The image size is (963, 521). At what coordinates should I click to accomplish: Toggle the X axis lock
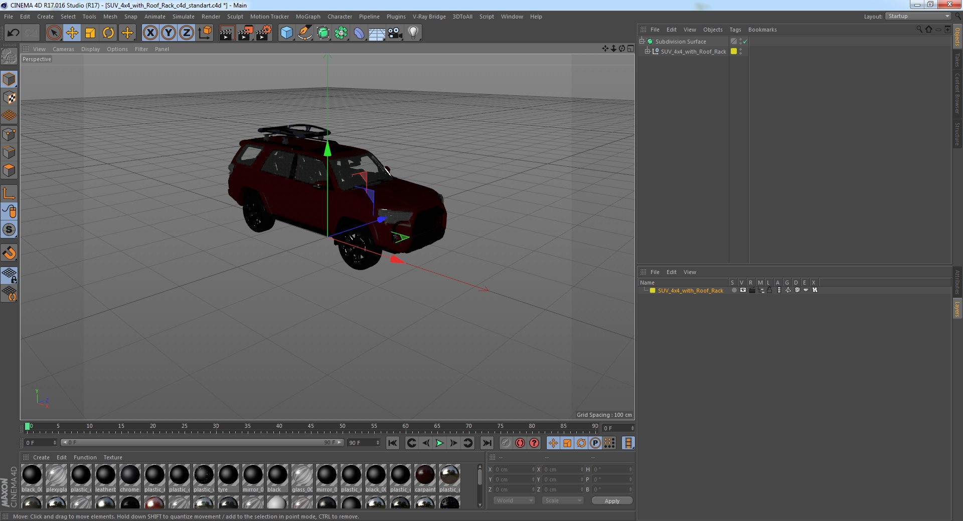[150, 33]
